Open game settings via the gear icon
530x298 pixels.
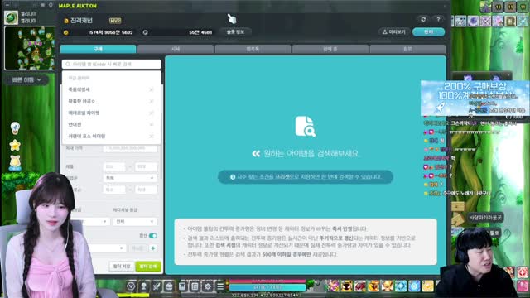208,286
